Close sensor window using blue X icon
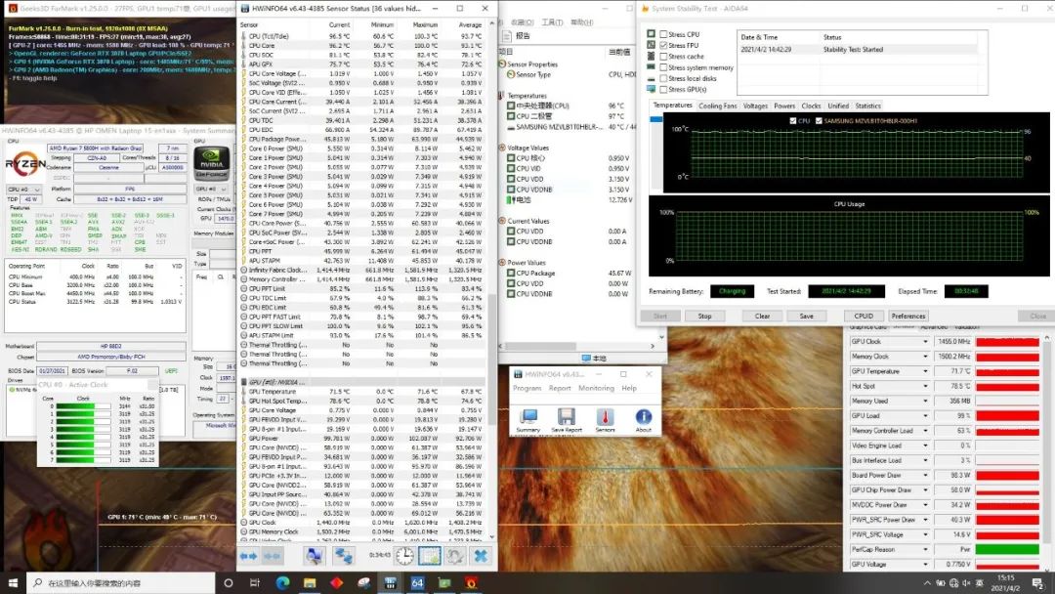Image resolution: width=1055 pixels, height=594 pixels. point(480,555)
